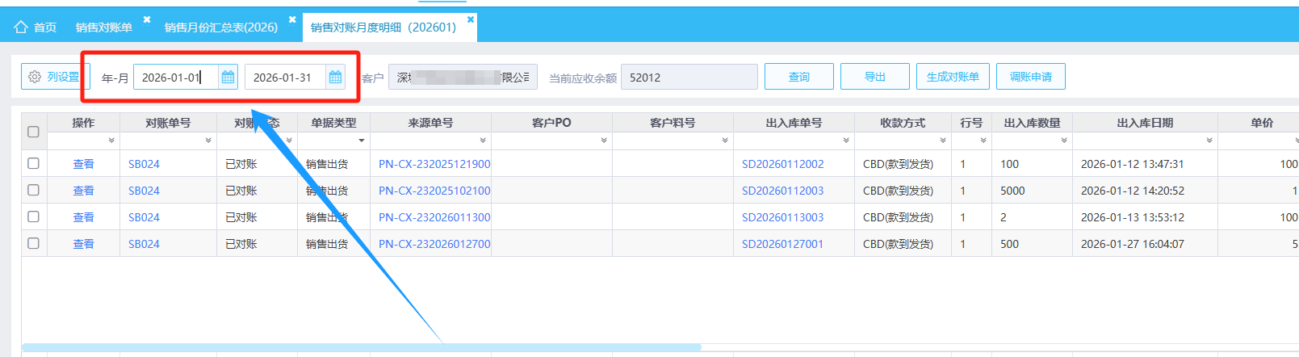Edit the end date field 2026-01-31
This screenshot has width=1299, height=357.
pos(285,77)
